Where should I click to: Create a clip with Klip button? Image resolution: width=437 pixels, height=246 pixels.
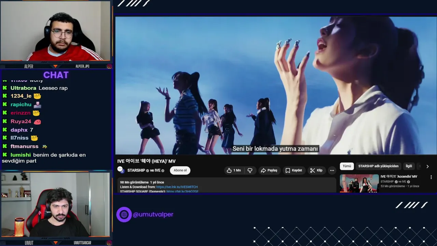pos(316,170)
